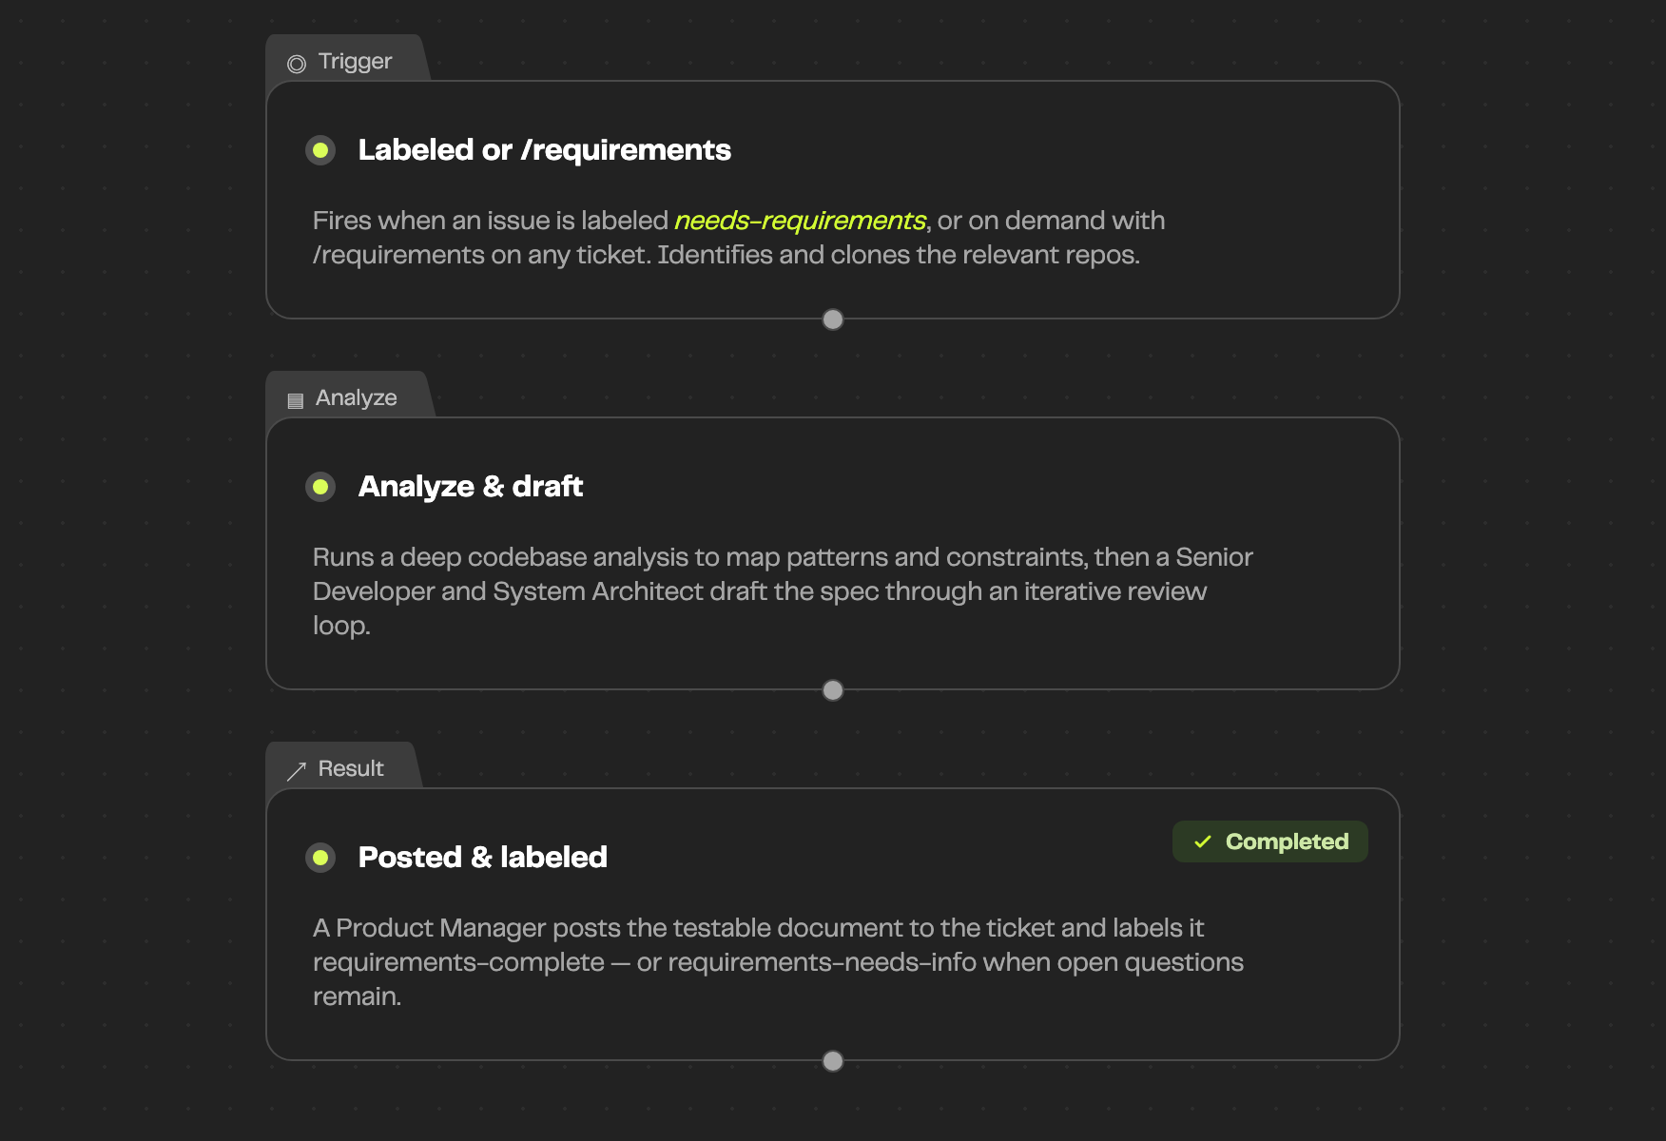Viewport: 1666px width, 1141px height.
Task: Select the Result tab label
Action: tap(351, 768)
